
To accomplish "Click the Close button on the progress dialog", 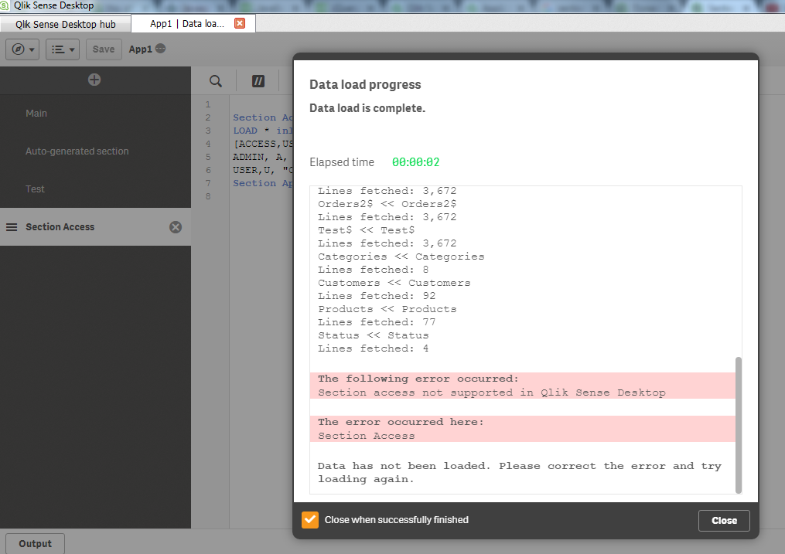I will (x=724, y=520).
